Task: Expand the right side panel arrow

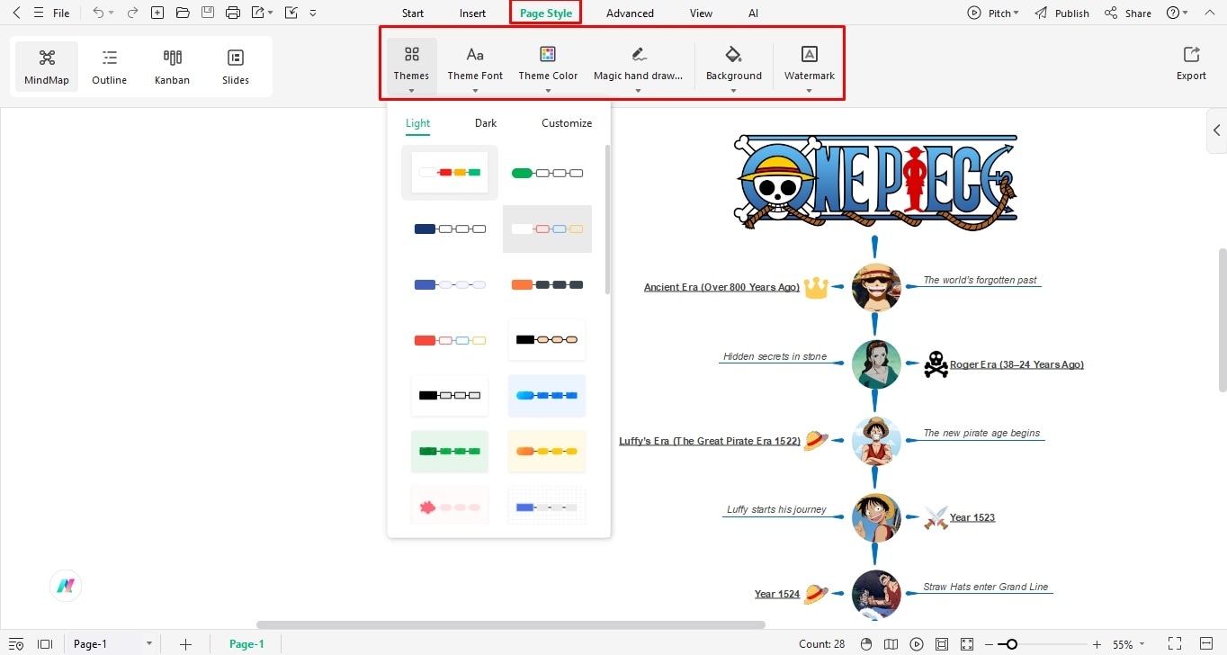Action: coord(1216,130)
